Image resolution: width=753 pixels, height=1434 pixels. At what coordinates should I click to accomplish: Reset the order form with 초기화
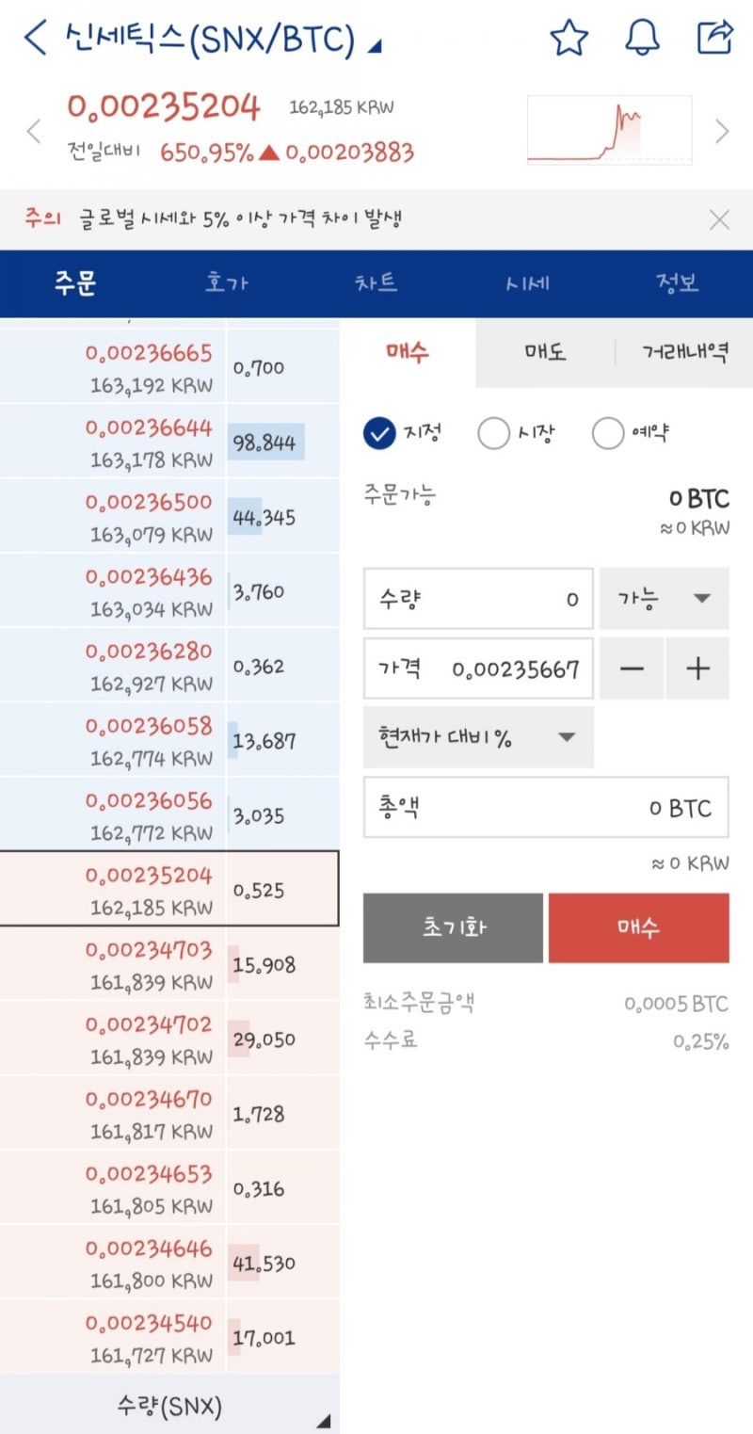coord(453,927)
